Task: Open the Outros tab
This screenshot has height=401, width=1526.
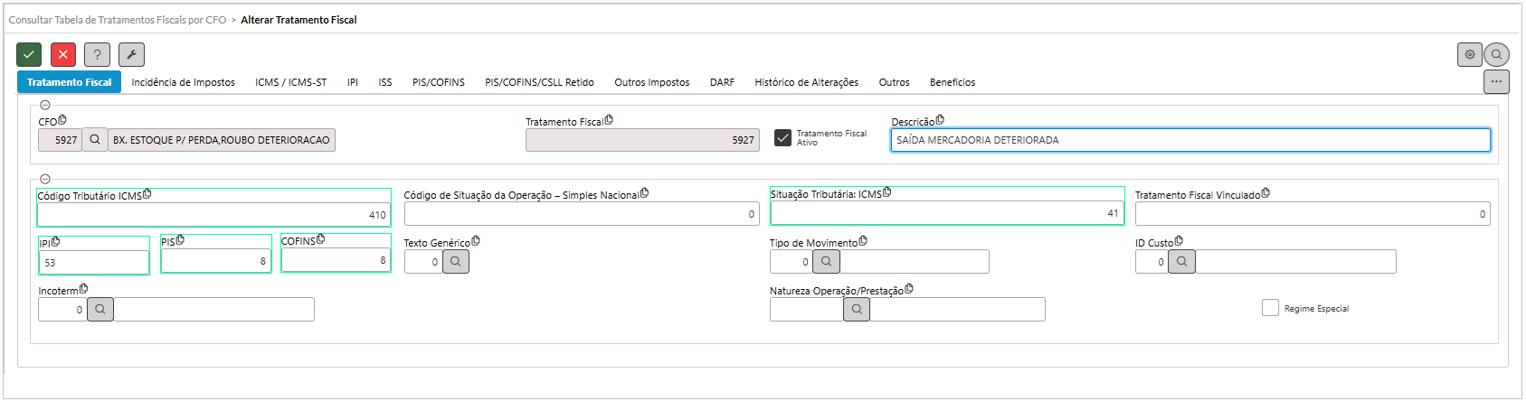Action: tap(895, 82)
